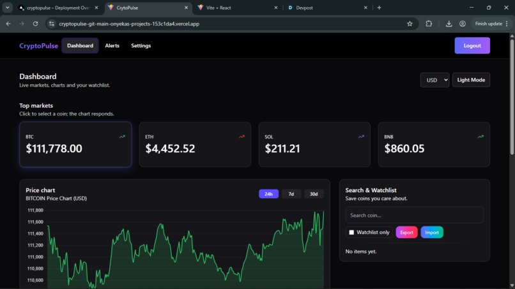The width and height of the screenshot is (515, 289).
Task: Open the browser profile icon
Action: point(463,24)
